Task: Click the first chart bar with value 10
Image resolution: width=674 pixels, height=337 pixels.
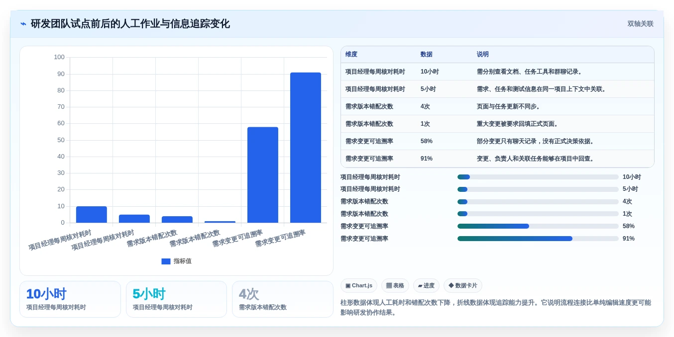Action: coord(92,215)
